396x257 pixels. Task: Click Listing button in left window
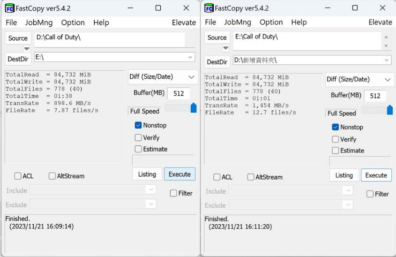[147, 174]
